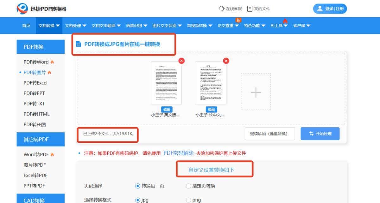Click the 小王子 英文版 PDF thumbnail
The width and height of the screenshot is (380, 203).
click(x=167, y=83)
